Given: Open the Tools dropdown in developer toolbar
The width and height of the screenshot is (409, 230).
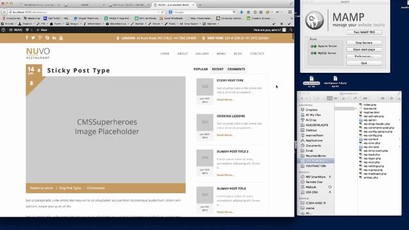Looking at the screenshot, I should click(171, 24).
